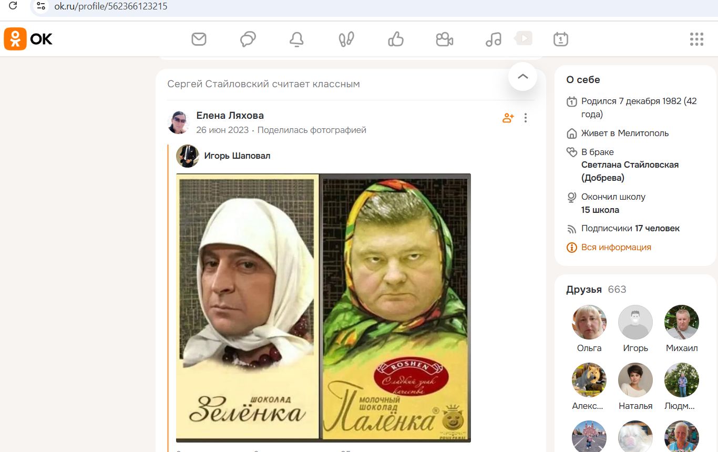
Task: Open the Guests footprints icon
Action: click(346, 39)
